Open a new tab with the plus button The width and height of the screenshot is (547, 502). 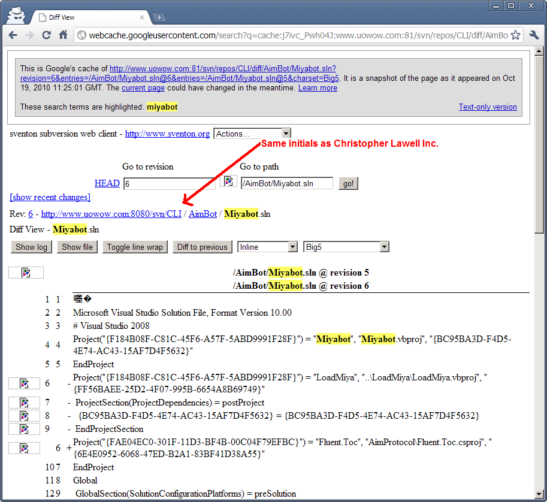click(x=159, y=17)
